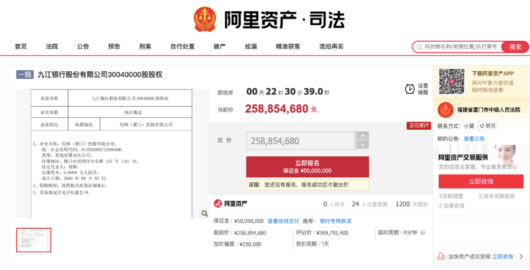Click the 24 人设置提醒 count
Screen dimensions: 530x270
(370, 204)
